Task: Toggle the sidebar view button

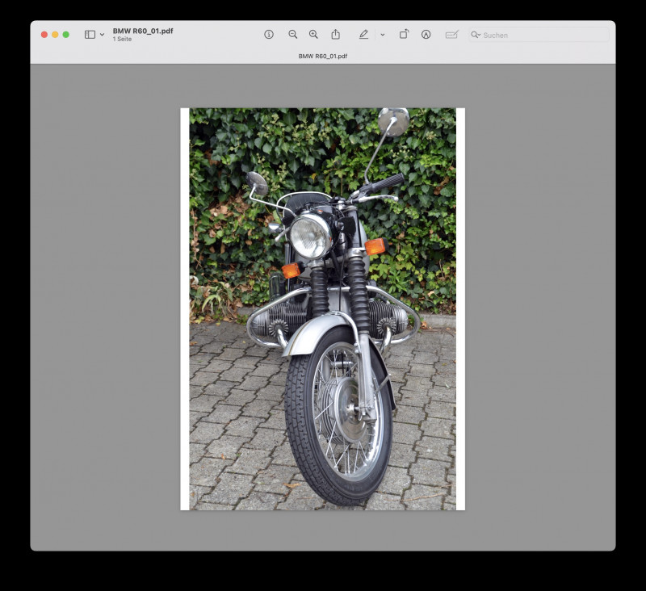Action: 90,35
